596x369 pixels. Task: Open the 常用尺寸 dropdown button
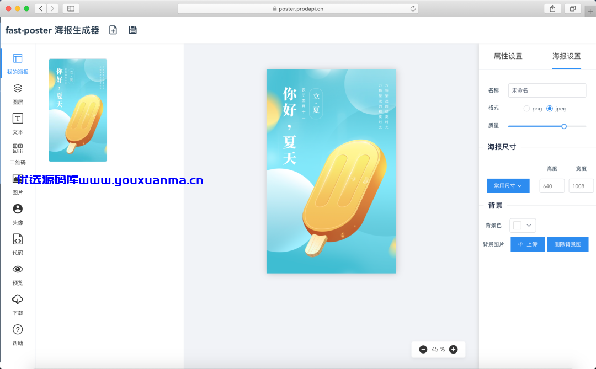coord(508,186)
